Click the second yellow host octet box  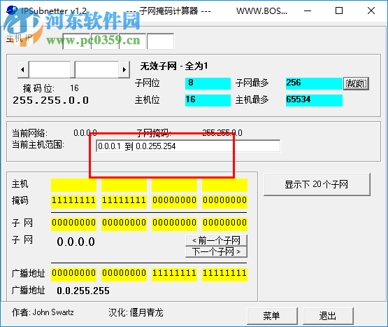coord(124,185)
